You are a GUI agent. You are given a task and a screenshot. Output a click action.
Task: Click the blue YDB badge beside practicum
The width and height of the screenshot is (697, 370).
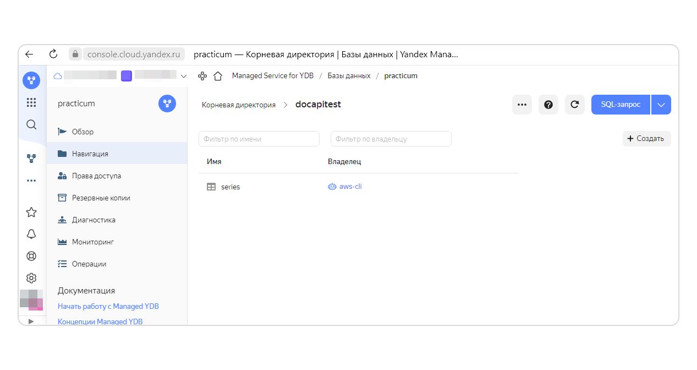point(167,104)
